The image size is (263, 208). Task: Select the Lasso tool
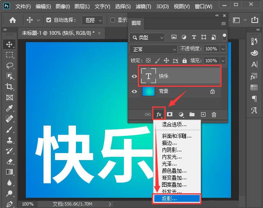9,66
